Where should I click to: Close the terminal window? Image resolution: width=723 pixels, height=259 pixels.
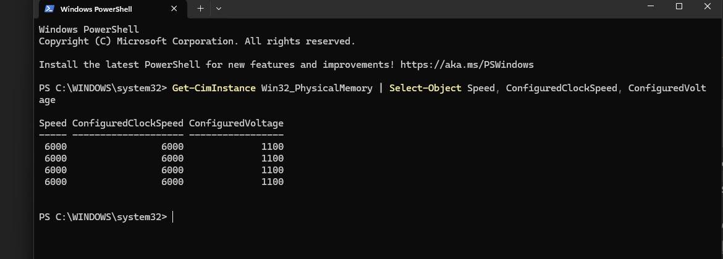pyautogui.click(x=708, y=6)
